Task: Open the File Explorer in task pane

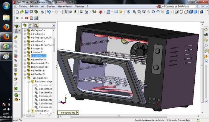Action: pyautogui.click(x=206, y=40)
